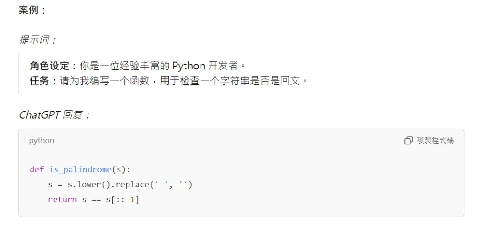Click the italic 提示词 label
The width and height of the screenshot is (482, 228).
point(38,40)
